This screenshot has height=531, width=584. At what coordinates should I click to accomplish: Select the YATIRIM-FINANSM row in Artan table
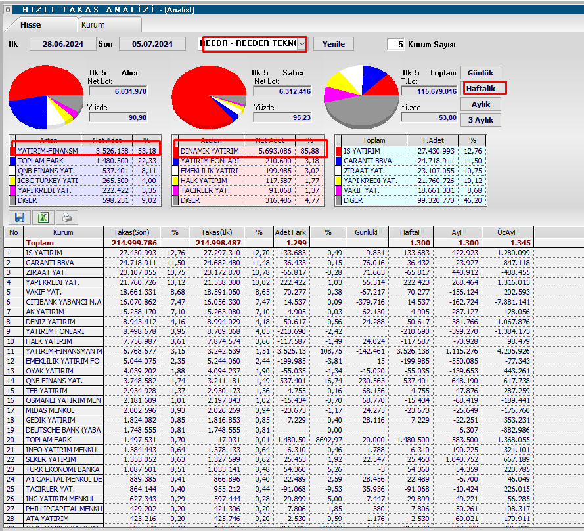click(85, 151)
